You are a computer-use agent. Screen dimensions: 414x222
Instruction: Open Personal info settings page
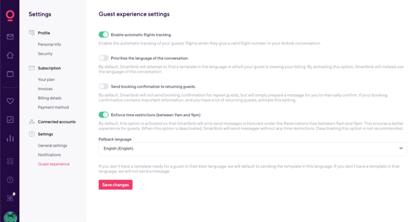click(49, 44)
